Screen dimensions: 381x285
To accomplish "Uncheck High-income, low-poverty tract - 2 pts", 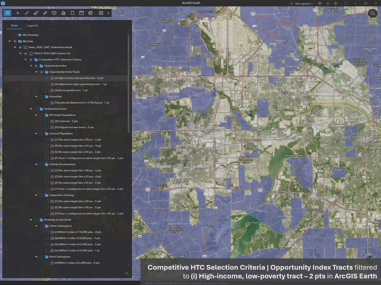I will point(47,78).
